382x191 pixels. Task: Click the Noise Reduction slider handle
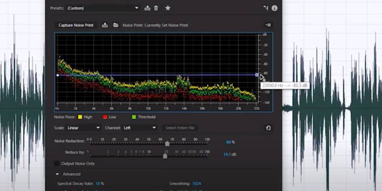[x=167, y=143]
